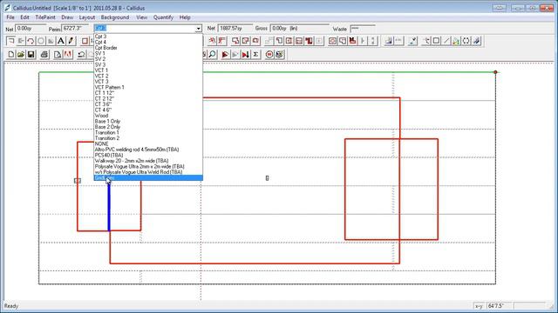This screenshot has height=313, width=558.
Task: Choose 'Altro PVC welding rod' list entry
Action: (148, 150)
